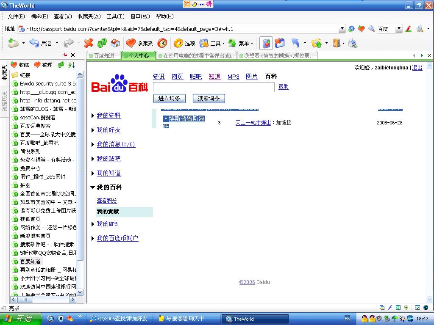
Task: Expand 我的资料 section
Action: click(93, 116)
